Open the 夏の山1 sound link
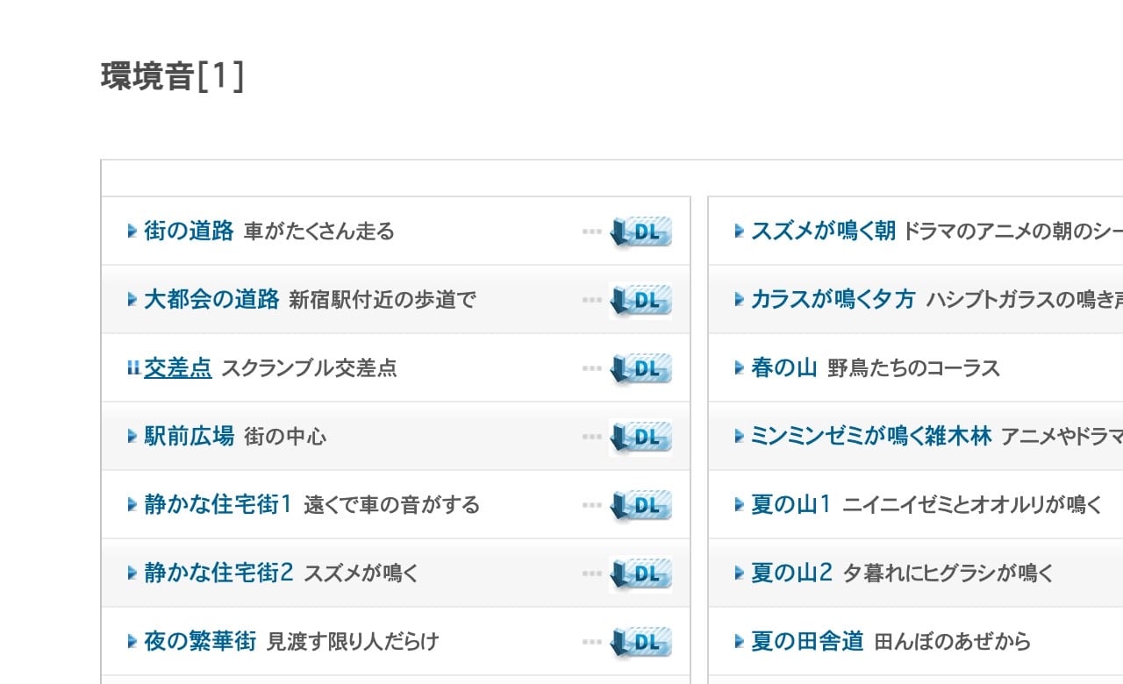This screenshot has height=684, width=1123. click(x=790, y=505)
